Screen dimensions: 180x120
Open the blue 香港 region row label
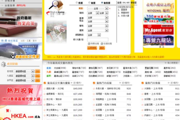click(49, 68)
